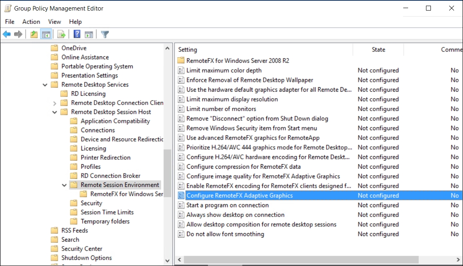Image resolution: width=463 pixels, height=266 pixels.
Task: Open Help via blue question mark icon
Action: click(77, 34)
